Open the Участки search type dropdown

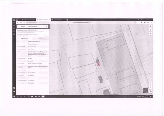pyautogui.click(x=23, y=26)
